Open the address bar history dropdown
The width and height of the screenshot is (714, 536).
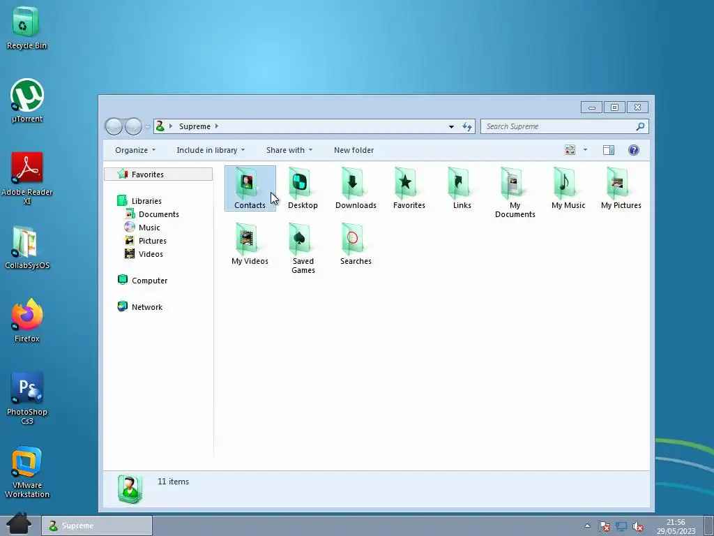451,126
